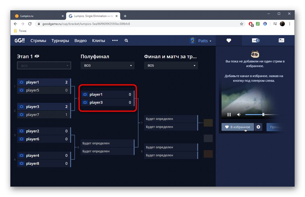
Task: Open the Этап 1 BO3 dropdown
Action: click(44, 65)
